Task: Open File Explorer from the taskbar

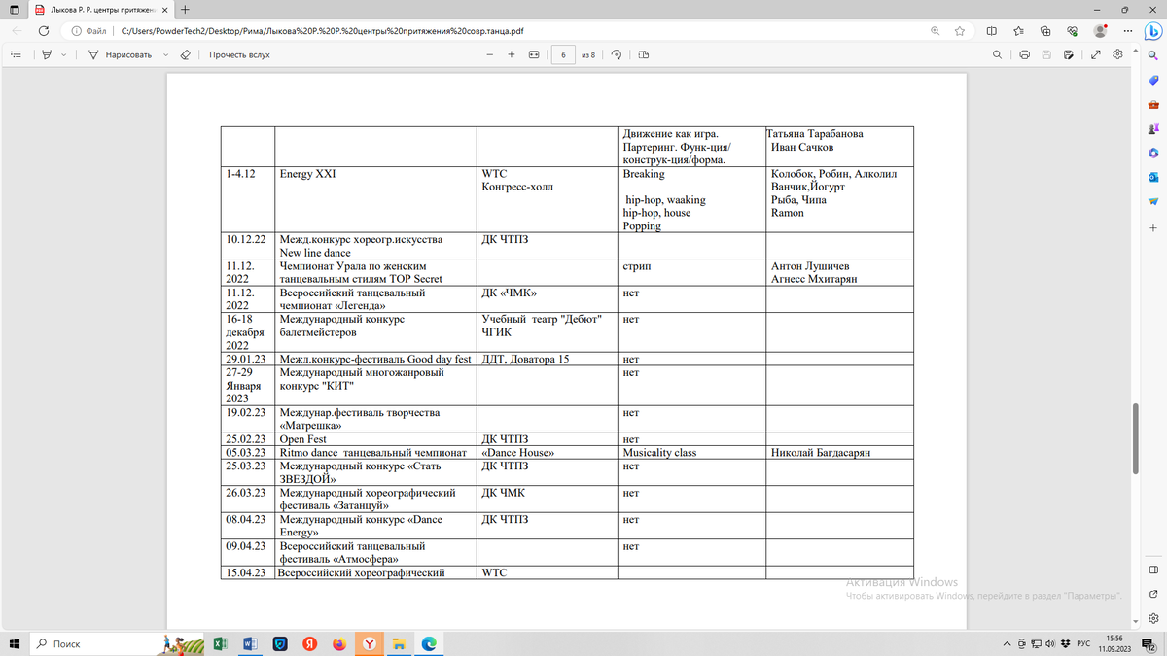Action: point(400,643)
